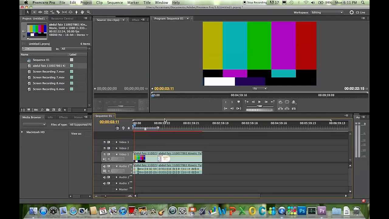Hide Video 3 track output
Screen dimensions: 389x219
point(105,142)
